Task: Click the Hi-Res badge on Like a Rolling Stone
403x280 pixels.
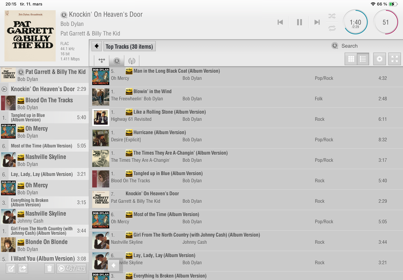Action: point(129,112)
